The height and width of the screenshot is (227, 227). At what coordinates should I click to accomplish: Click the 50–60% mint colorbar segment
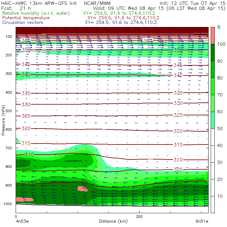[213, 120]
